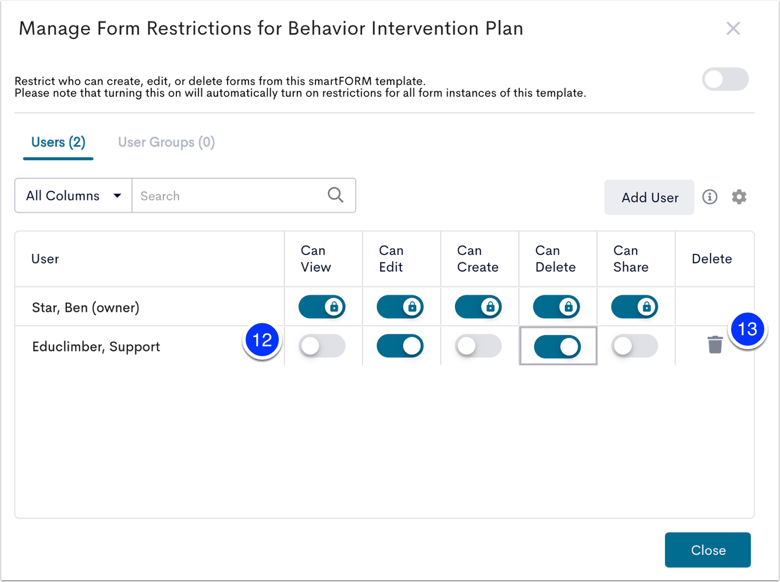Close the dialog with the X icon
The height and width of the screenshot is (582, 780).
point(733,29)
